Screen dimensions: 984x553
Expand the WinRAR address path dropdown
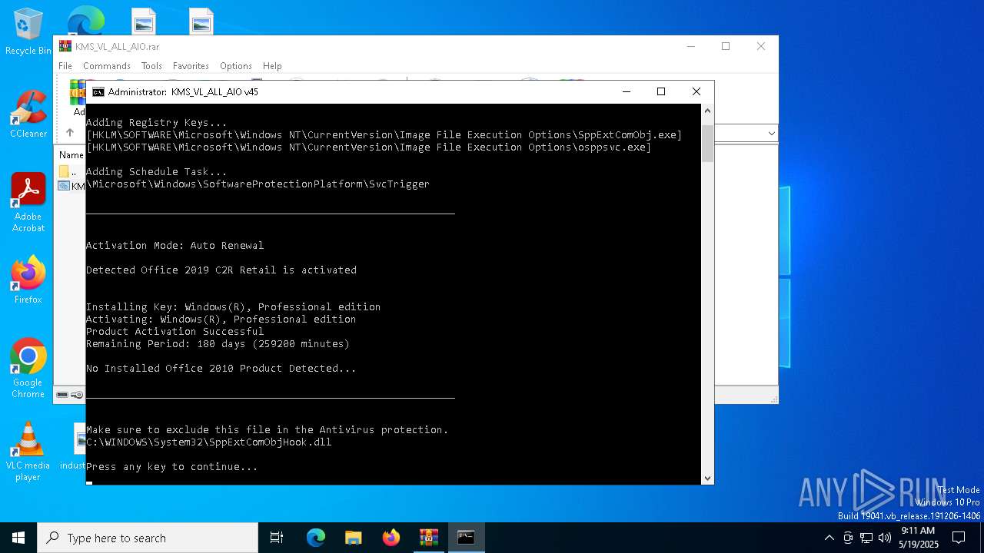coord(771,133)
